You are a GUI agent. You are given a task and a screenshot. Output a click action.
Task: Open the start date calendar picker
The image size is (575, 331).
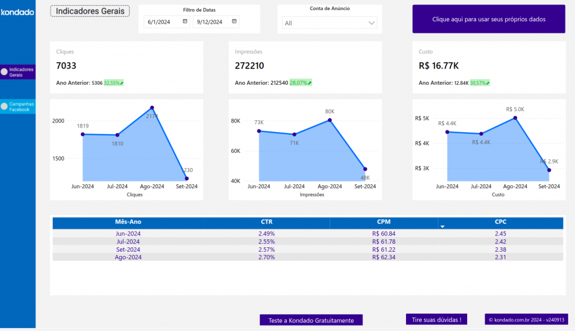pos(185,22)
